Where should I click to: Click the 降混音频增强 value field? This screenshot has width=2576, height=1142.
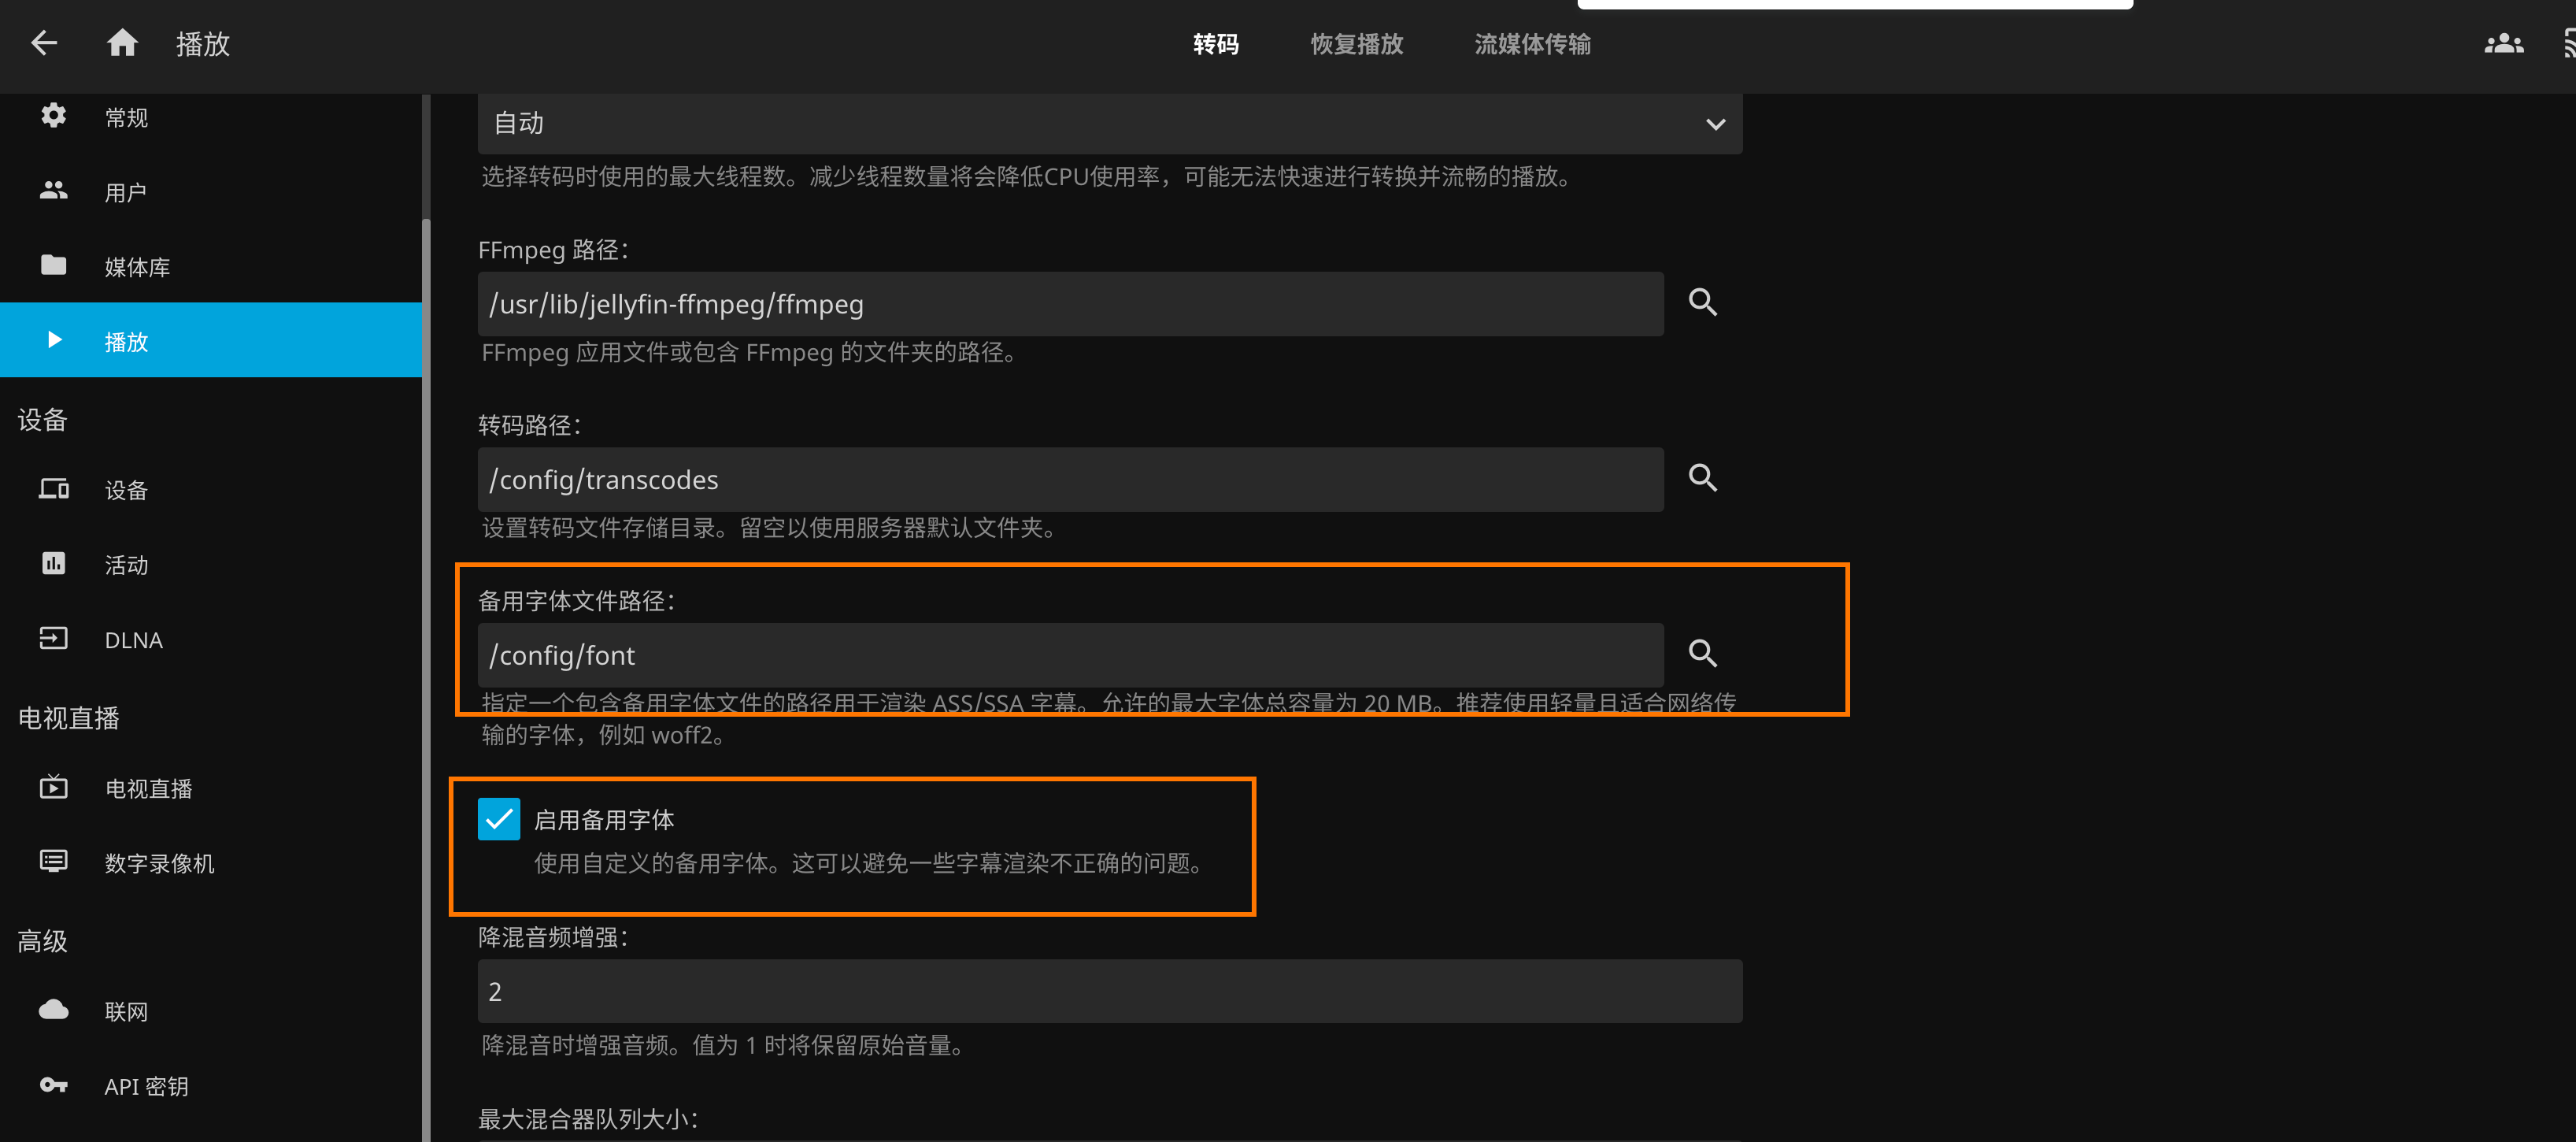1109,991
